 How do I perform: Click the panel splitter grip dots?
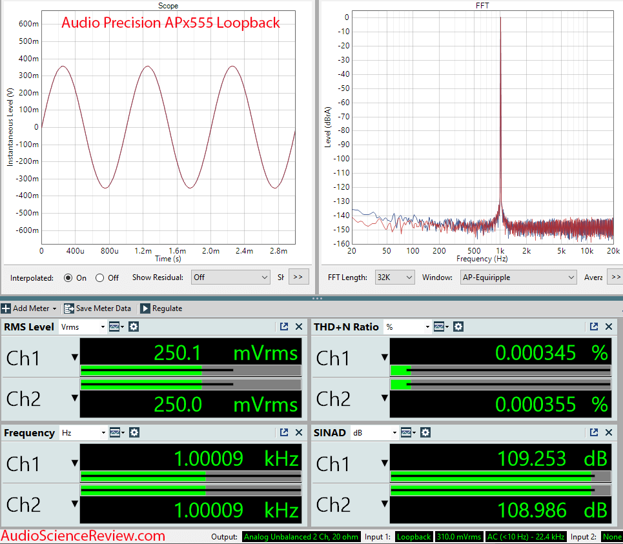(317, 298)
